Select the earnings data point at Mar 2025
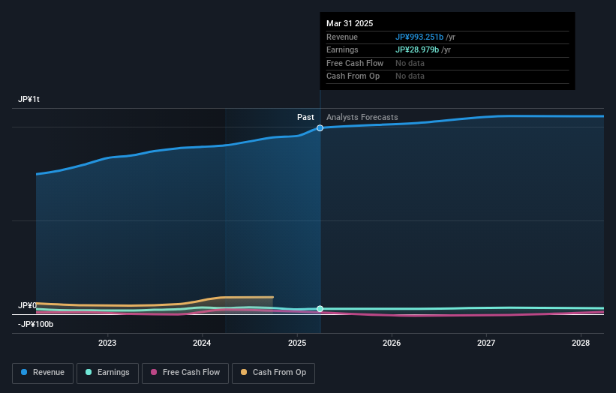Screen dimensions: 616x393 pos(320,309)
